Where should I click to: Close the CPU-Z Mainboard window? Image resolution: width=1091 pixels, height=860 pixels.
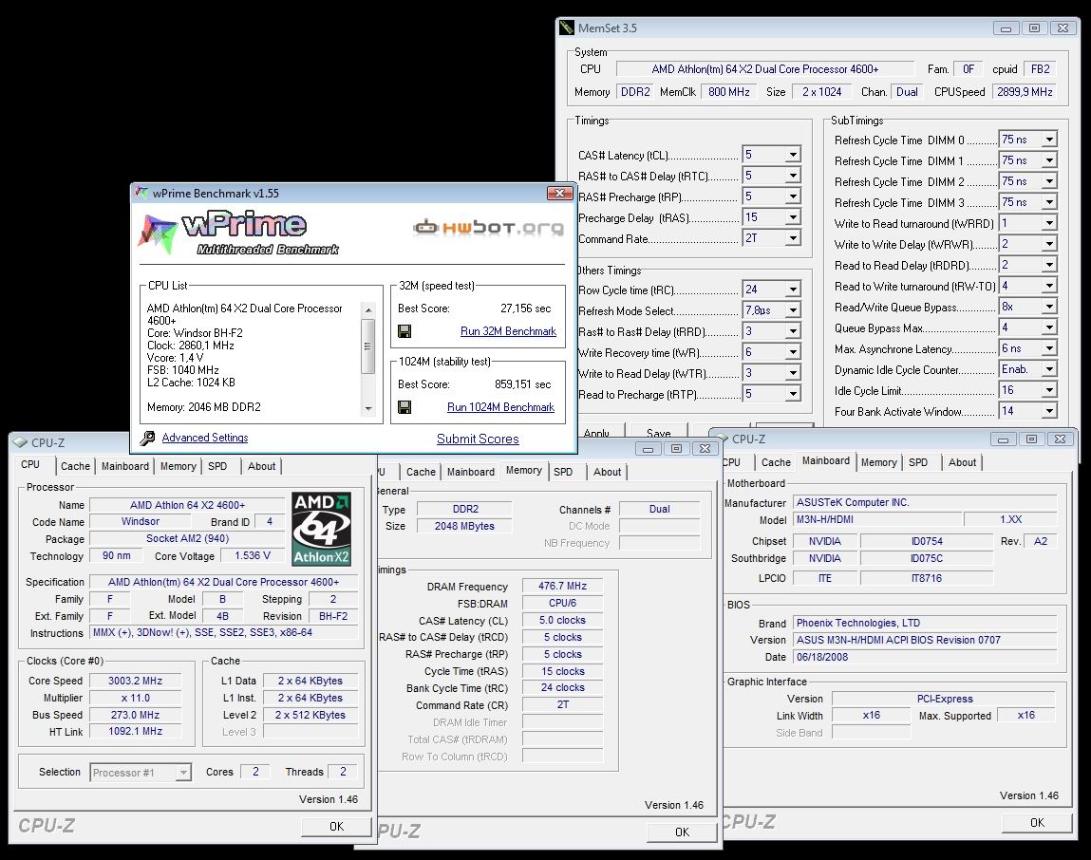1061,439
